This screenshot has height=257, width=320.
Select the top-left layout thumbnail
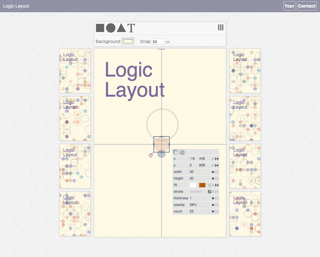point(75,71)
